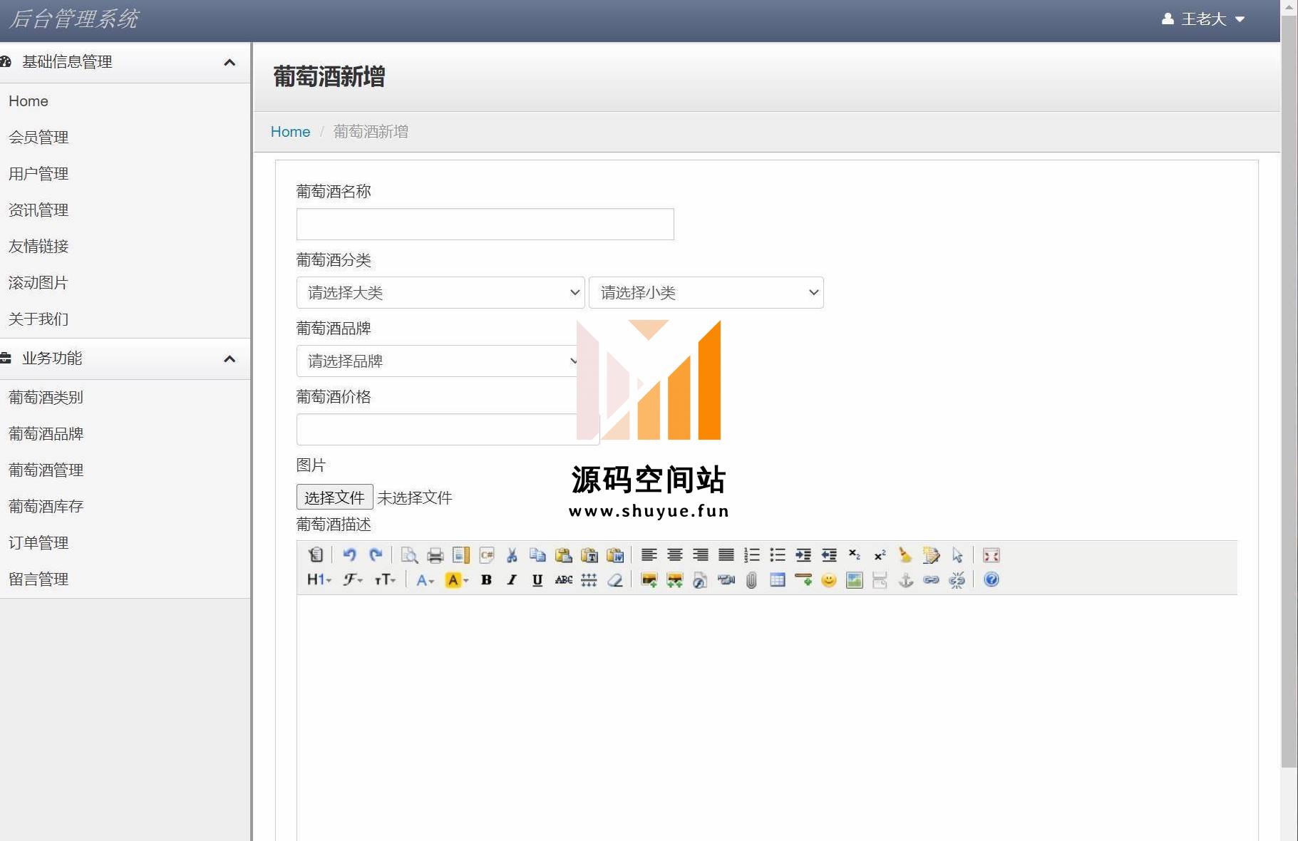Viewport: 1298px width, 841px height.
Task: Increase indent in editor
Action: point(803,555)
